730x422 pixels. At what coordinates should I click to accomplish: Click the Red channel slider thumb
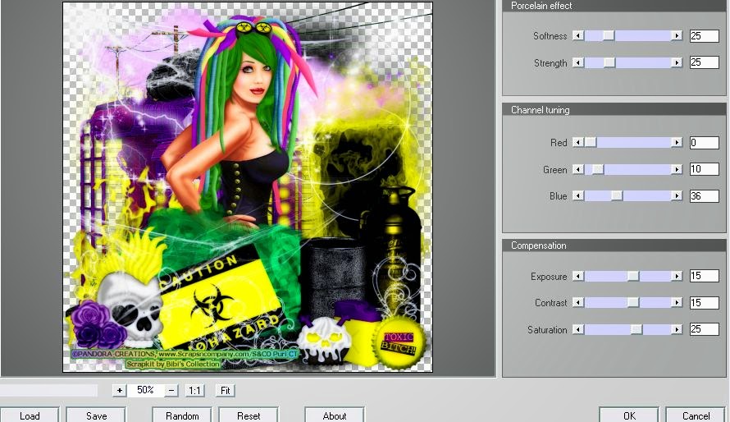pos(591,143)
